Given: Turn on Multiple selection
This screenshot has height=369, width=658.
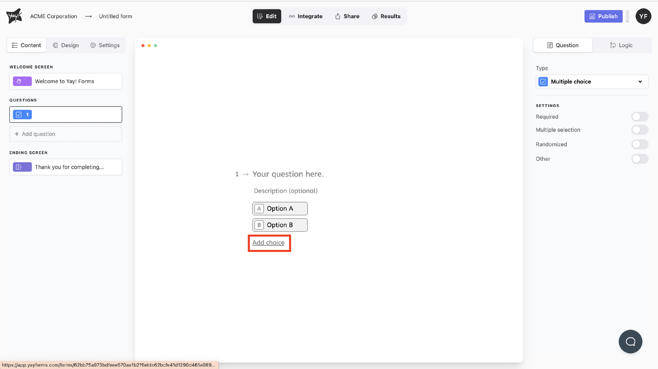Looking at the screenshot, I should (x=639, y=130).
